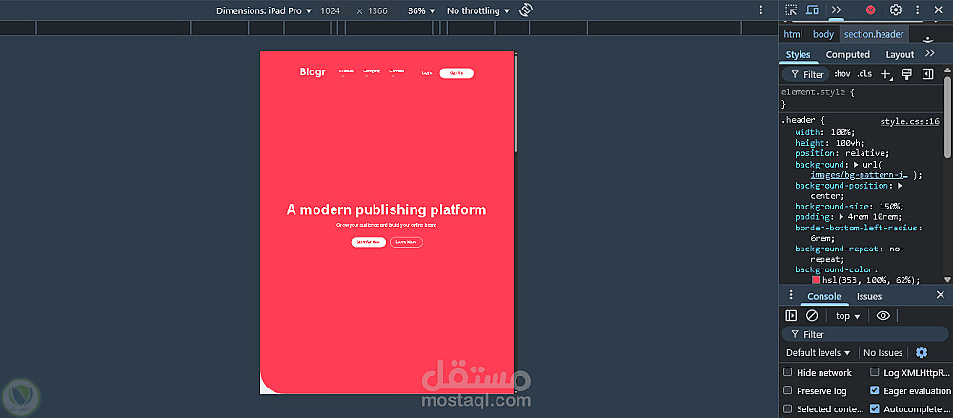Switch to the Layout tab
Viewport: 953px width, 418px height.
click(x=900, y=54)
